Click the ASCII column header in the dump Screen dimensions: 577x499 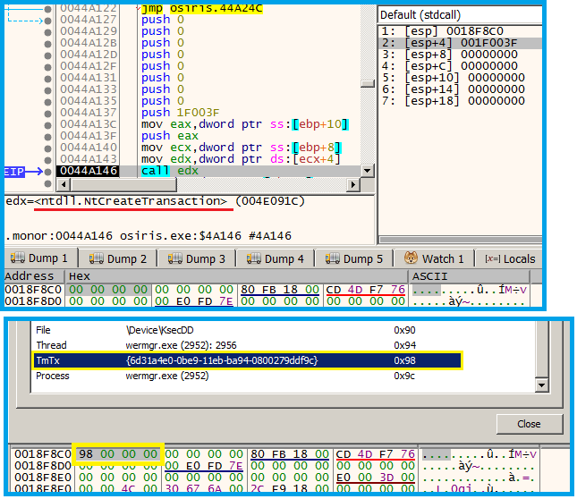point(428,276)
